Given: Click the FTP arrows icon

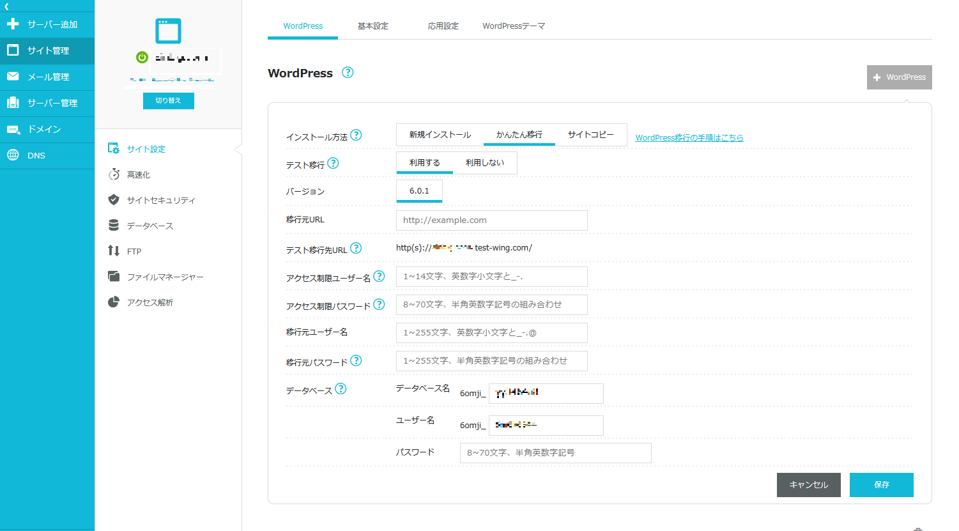Looking at the screenshot, I should click(114, 250).
